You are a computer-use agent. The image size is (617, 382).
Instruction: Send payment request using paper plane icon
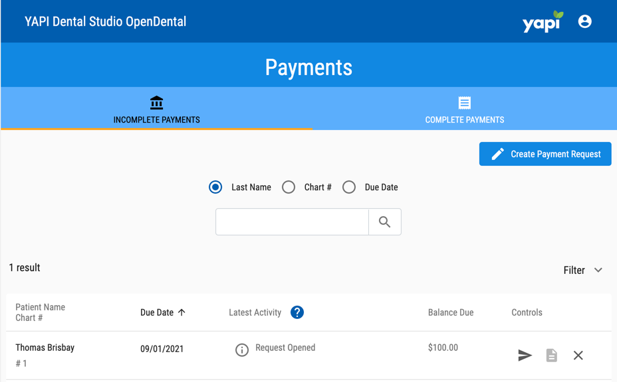pos(525,355)
